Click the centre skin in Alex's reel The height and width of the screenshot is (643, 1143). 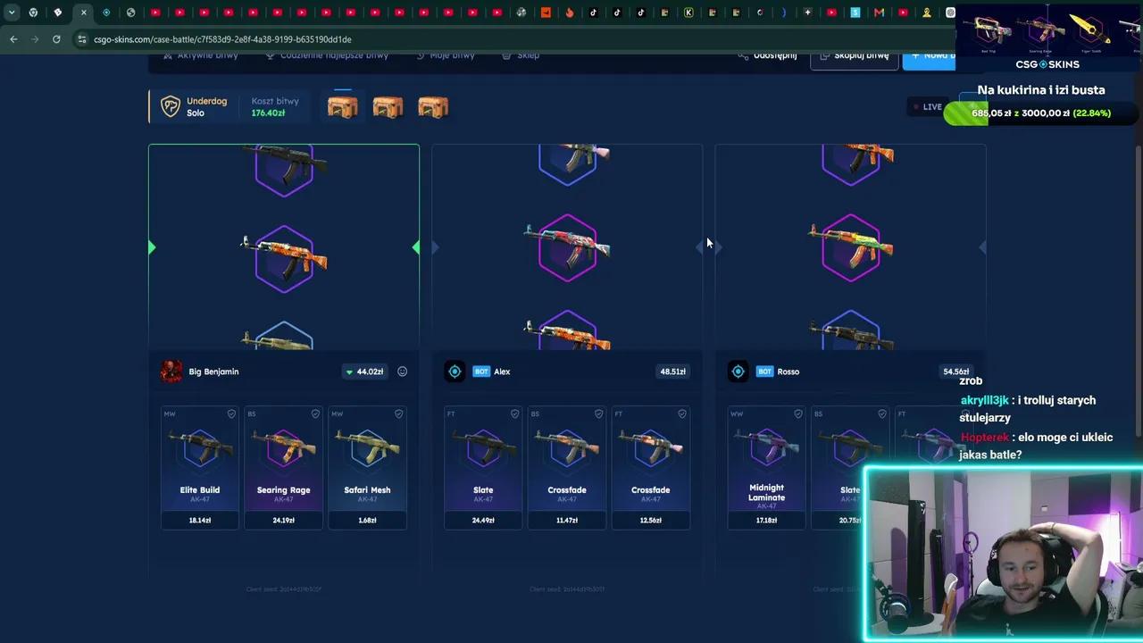(567, 247)
